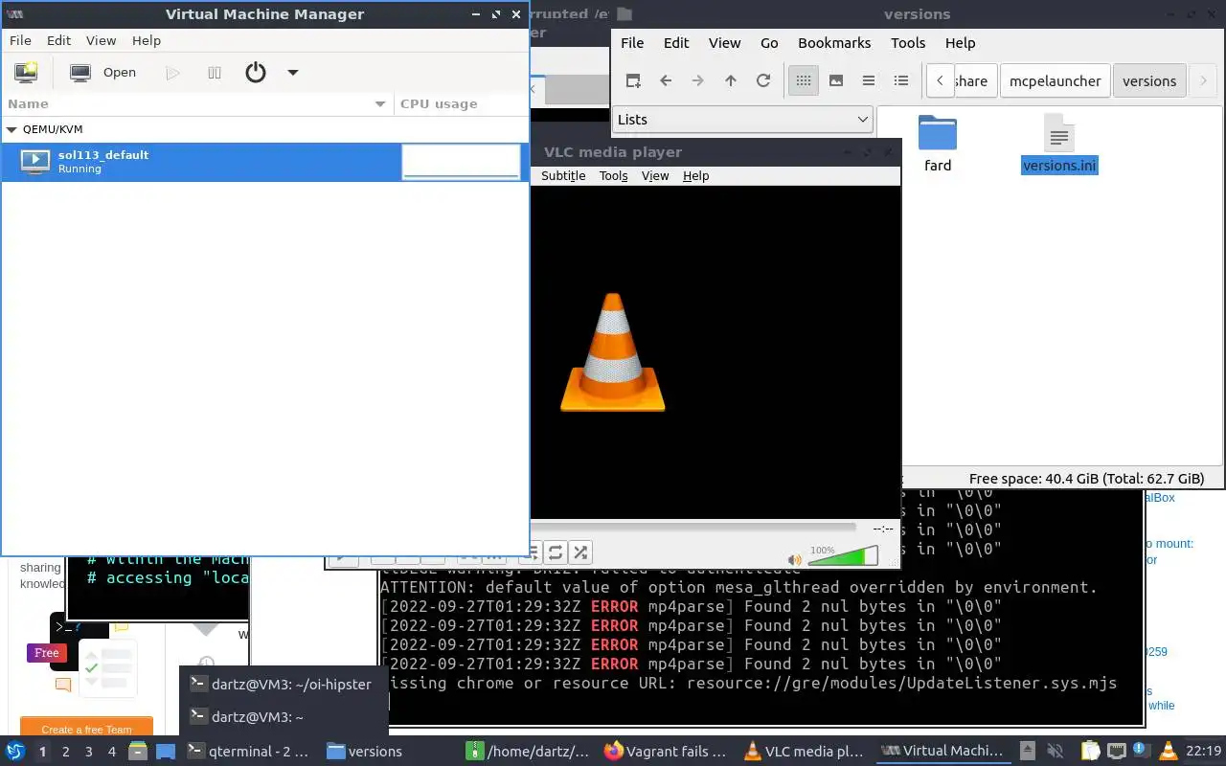Click the CPU usage column header

(x=461, y=103)
